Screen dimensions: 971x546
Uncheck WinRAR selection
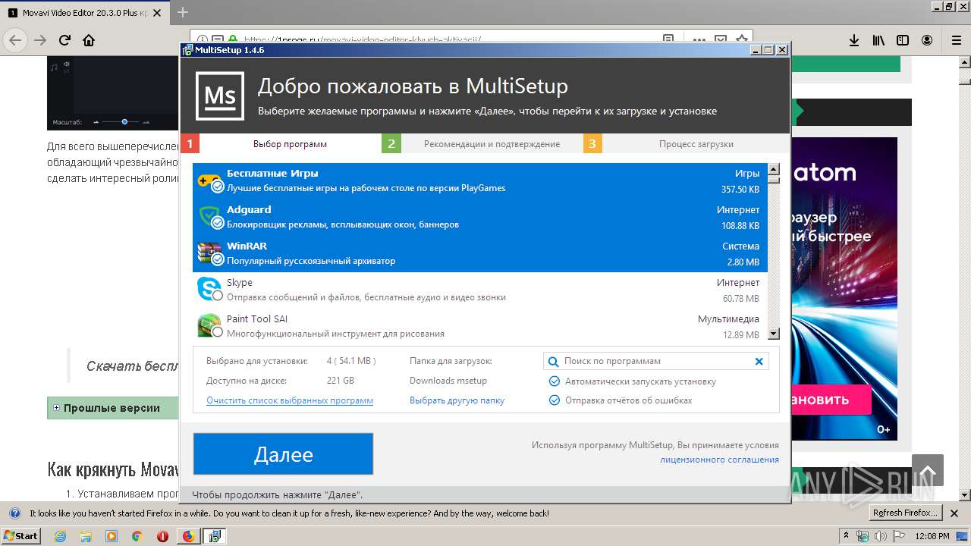(x=217, y=259)
